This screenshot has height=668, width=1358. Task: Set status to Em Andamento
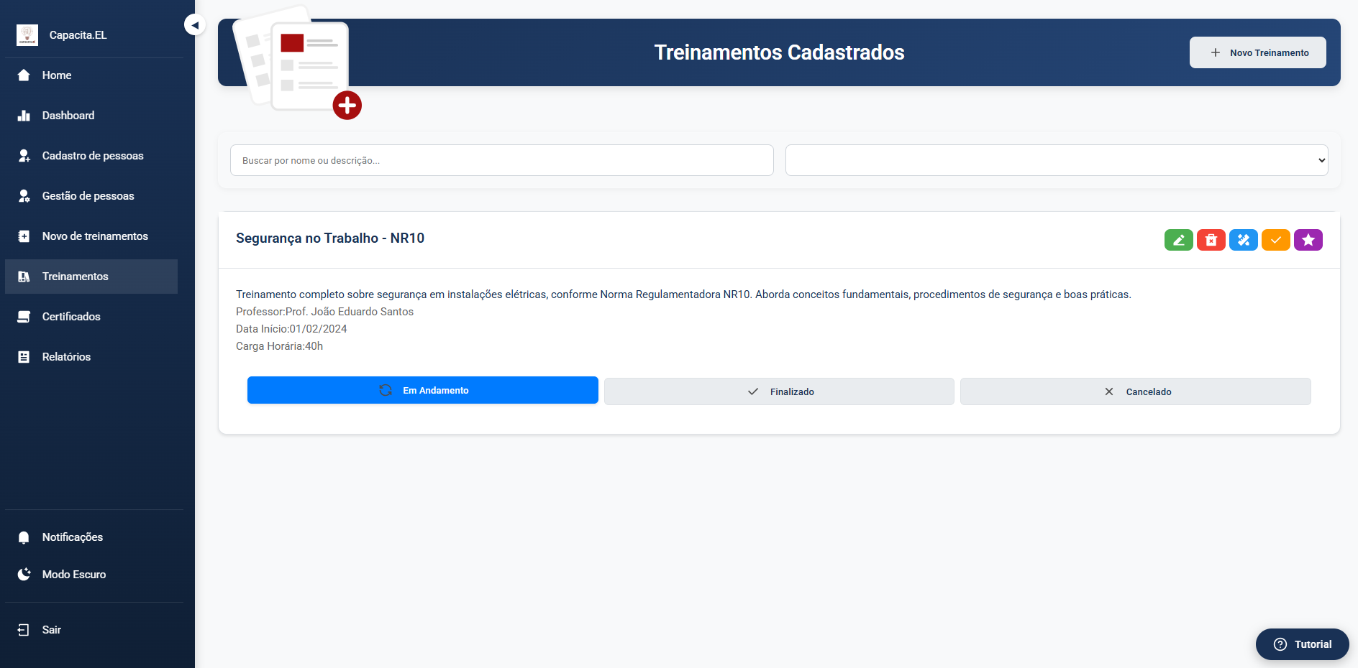pyautogui.click(x=423, y=390)
